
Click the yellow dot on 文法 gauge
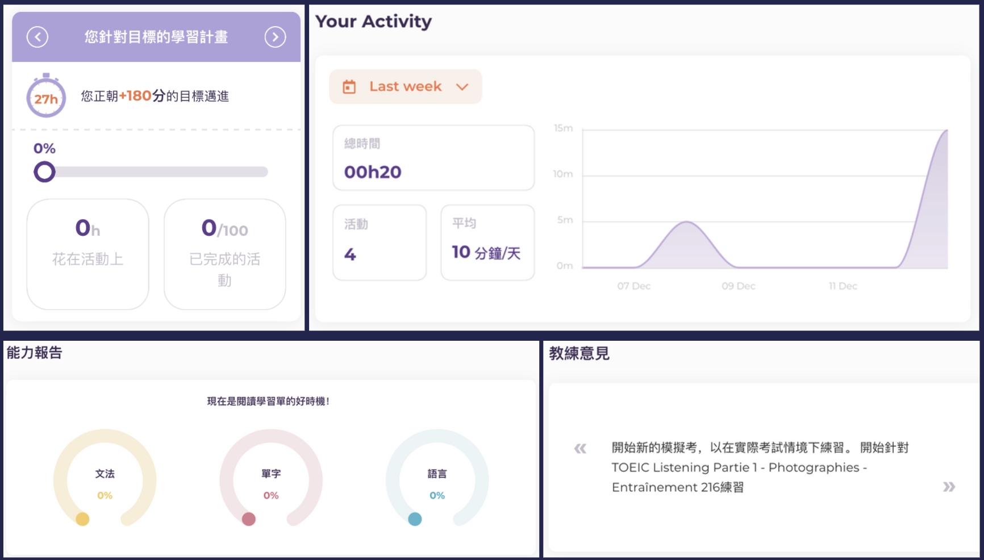83,519
